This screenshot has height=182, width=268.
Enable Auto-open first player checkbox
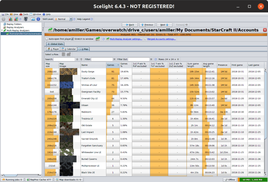[47, 39]
